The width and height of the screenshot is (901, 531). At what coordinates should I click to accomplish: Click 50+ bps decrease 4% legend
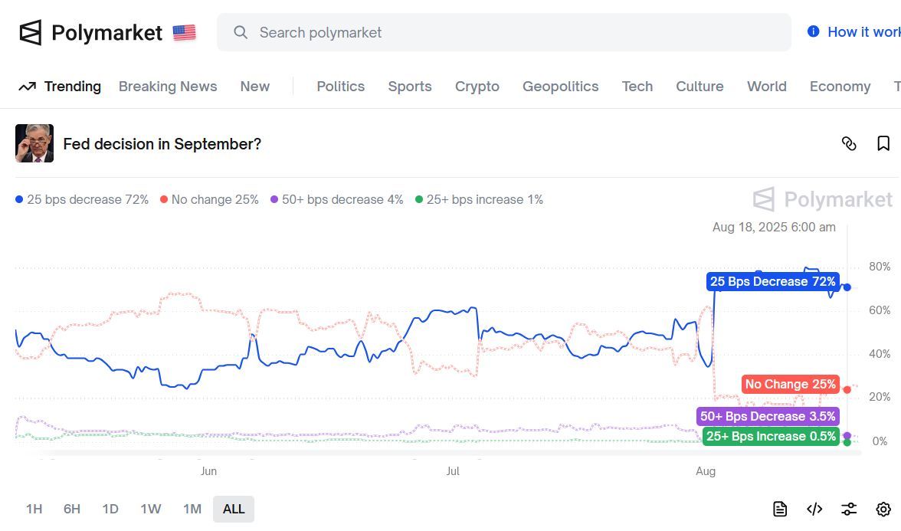[x=337, y=199]
